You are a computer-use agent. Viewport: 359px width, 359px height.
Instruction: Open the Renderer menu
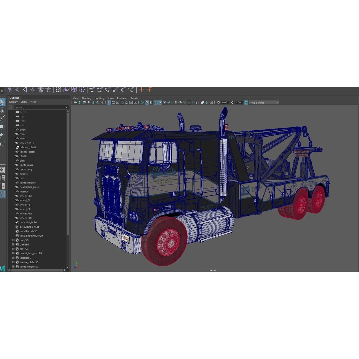(x=122, y=98)
